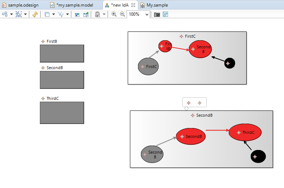
Task: Expand the Layers dropdown arrow
Action: 53,14
